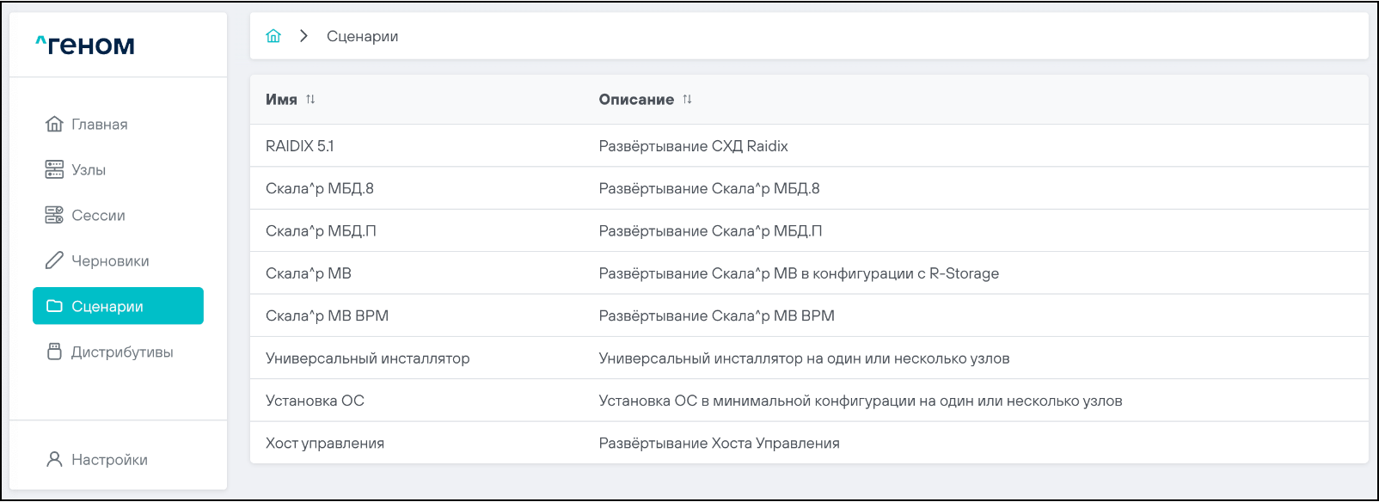Click the home icon in the breadcrumb

(x=273, y=36)
